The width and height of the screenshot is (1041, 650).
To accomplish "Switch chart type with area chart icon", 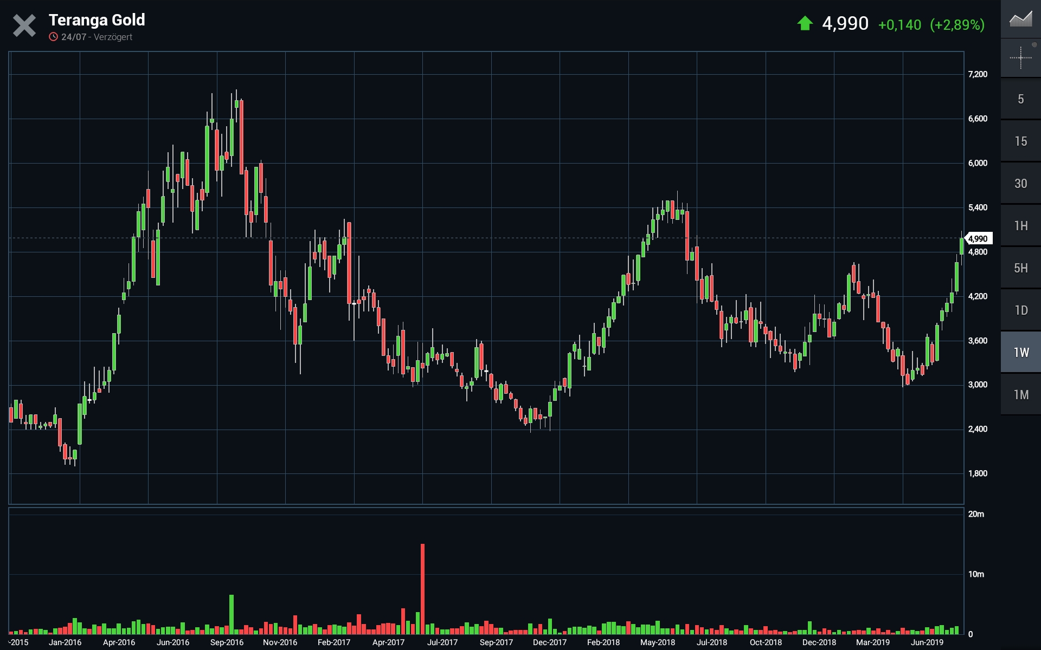I will 1020,19.
